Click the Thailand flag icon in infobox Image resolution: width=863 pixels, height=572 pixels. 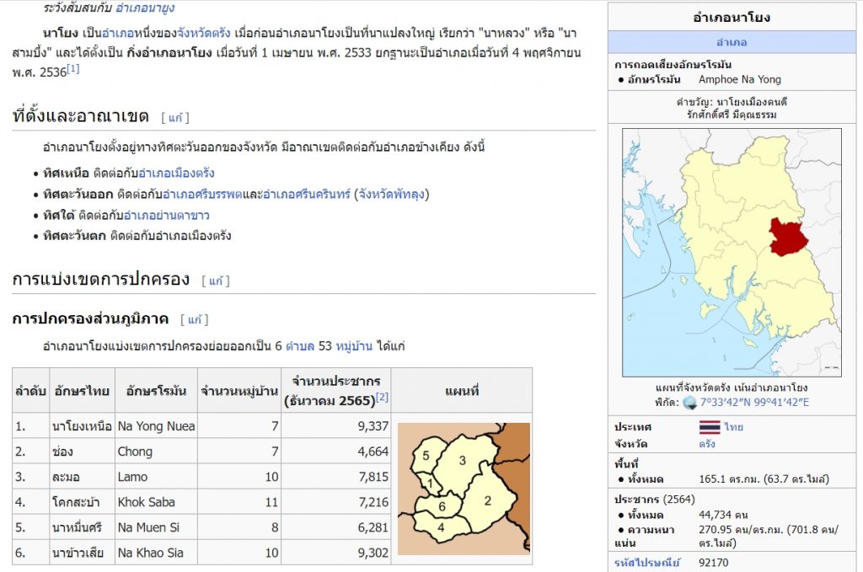[710, 427]
